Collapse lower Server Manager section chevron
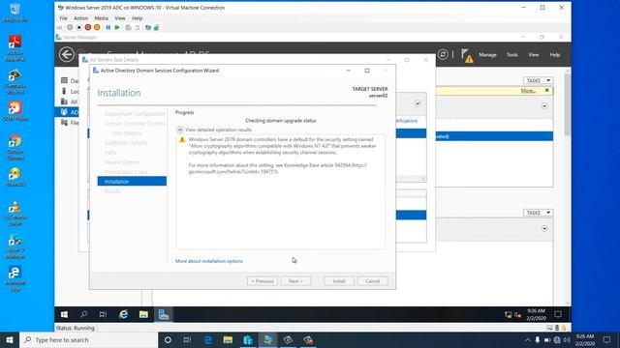The height and width of the screenshot is (348, 620). coord(544,228)
